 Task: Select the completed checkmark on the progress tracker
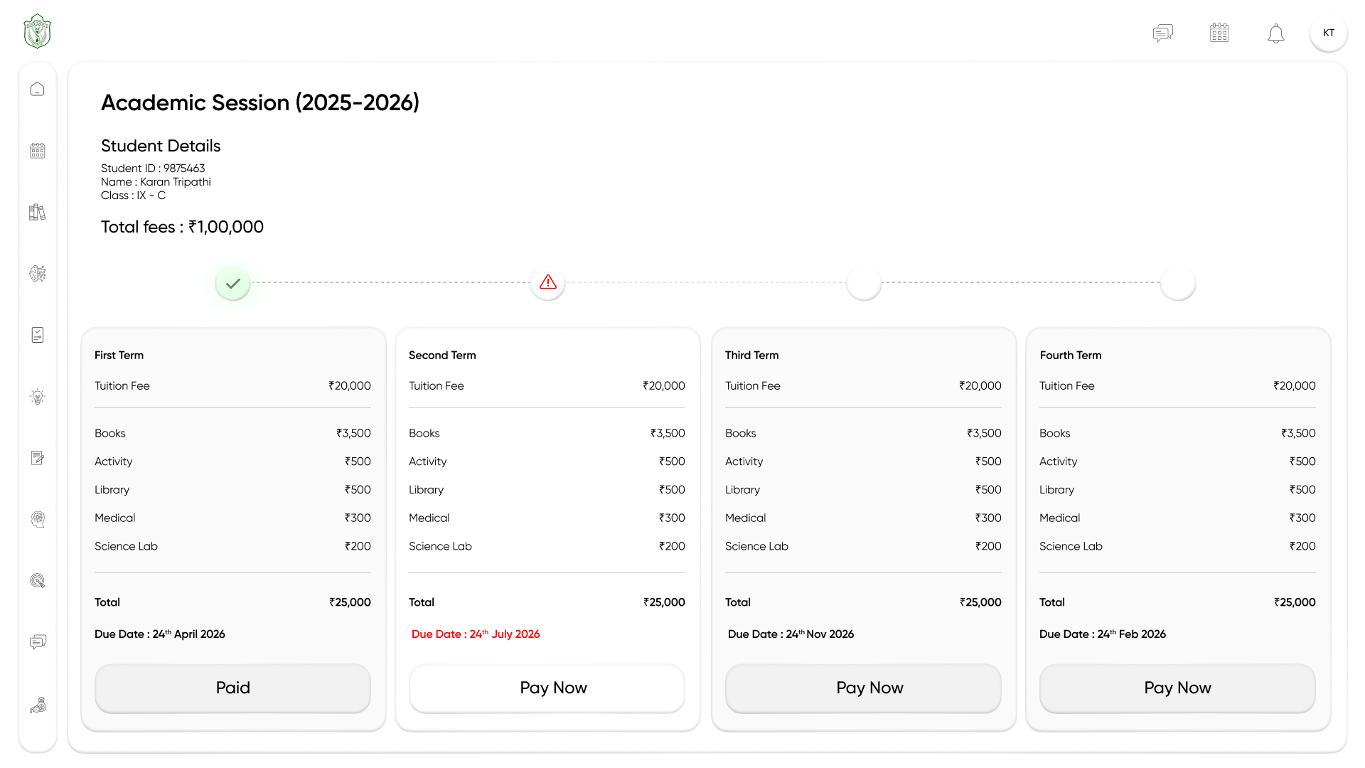232,283
